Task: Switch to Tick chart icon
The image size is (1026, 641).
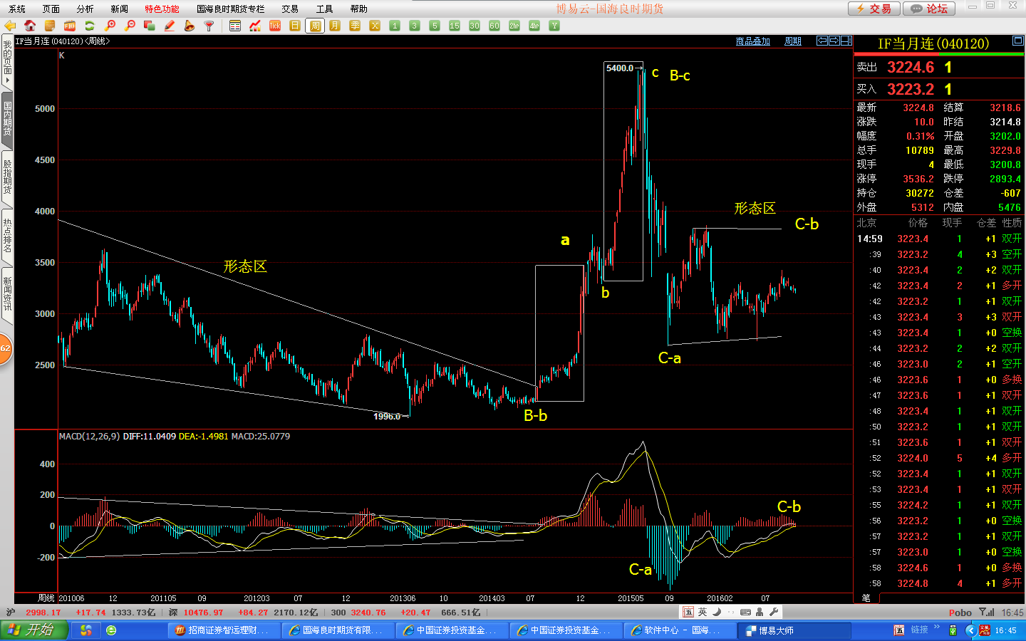Action: [x=275, y=26]
